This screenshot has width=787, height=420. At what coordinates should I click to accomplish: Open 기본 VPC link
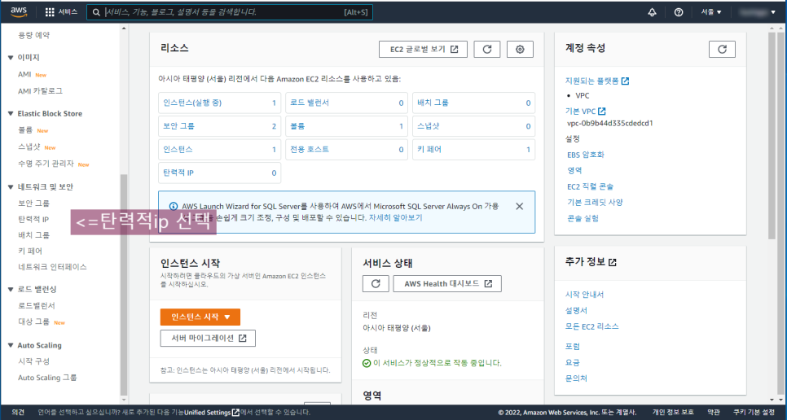[x=585, y=112]
